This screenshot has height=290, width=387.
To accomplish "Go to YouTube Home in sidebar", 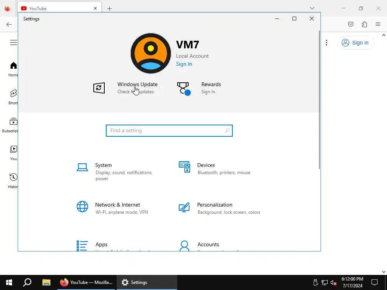I will pos(12,69).
